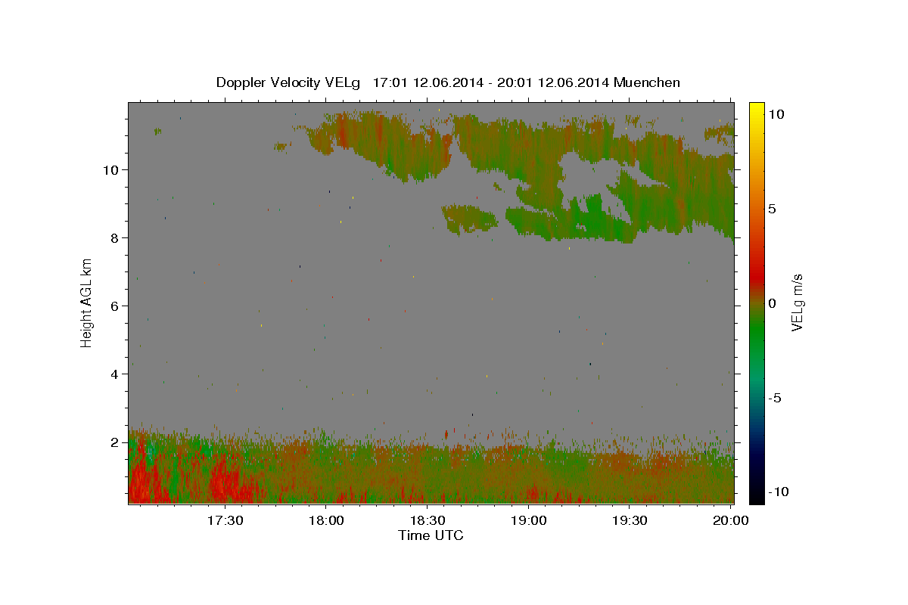
Task: Click colorbar value 0 label
Action: tap(772, 303)
